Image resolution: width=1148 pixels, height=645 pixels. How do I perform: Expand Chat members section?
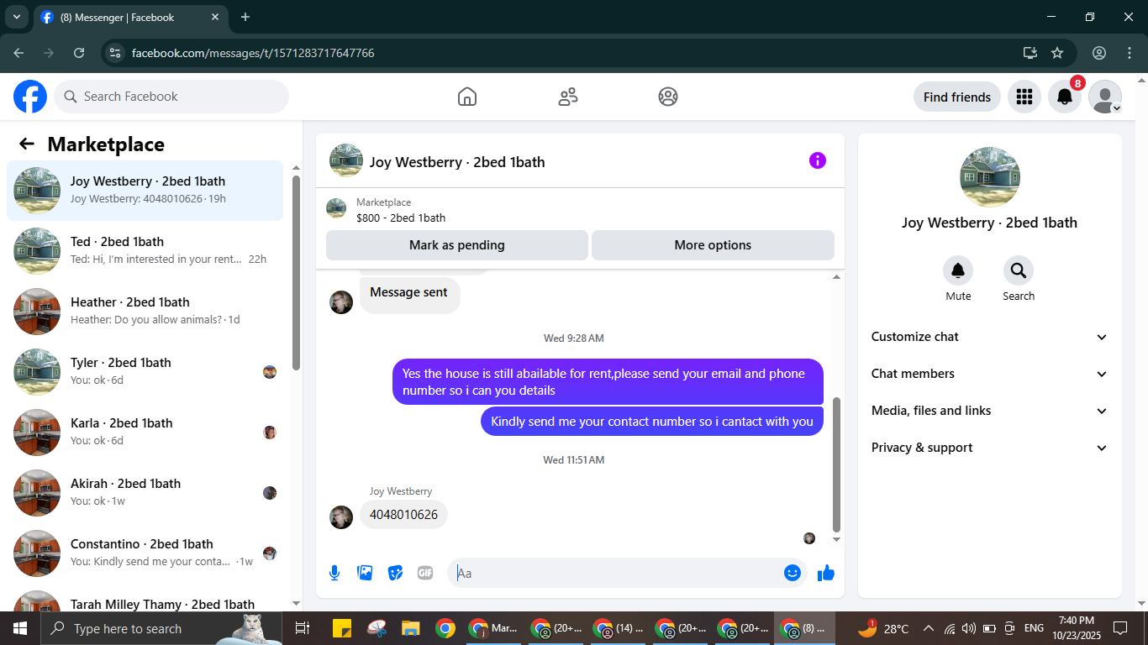click(x=990, y=374)
